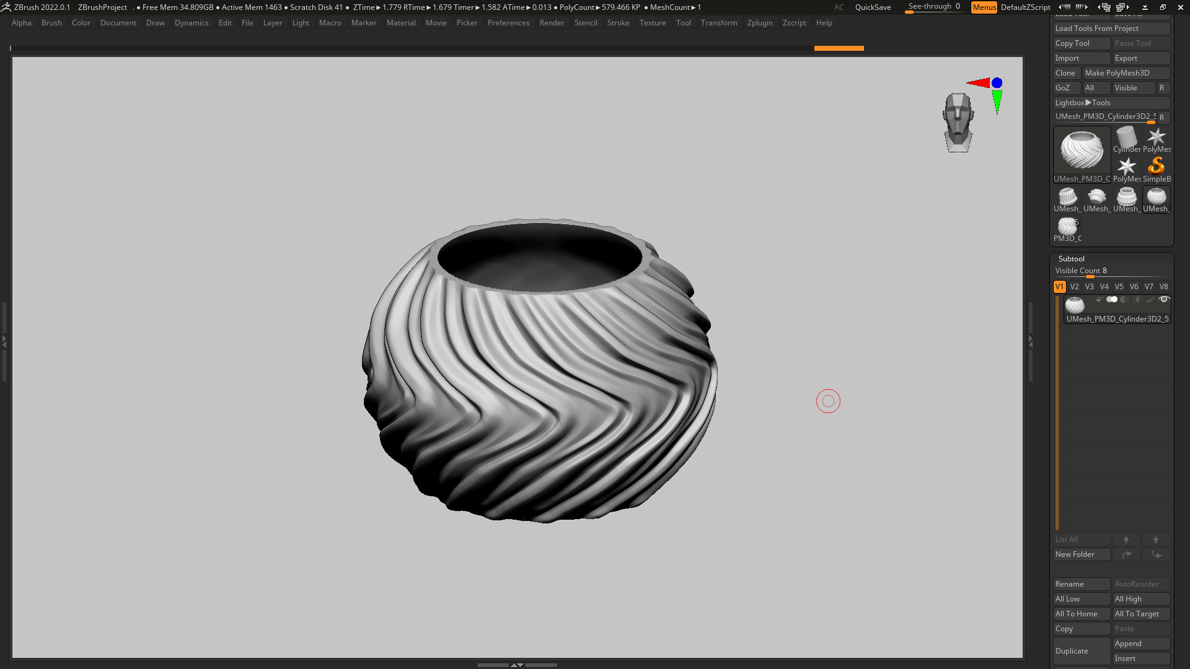Image resolution: width=1190 pixels, height=669 pixels.
Task: Move subtool up arrow
Action: pyautogui.click(x=1127, y=540)
